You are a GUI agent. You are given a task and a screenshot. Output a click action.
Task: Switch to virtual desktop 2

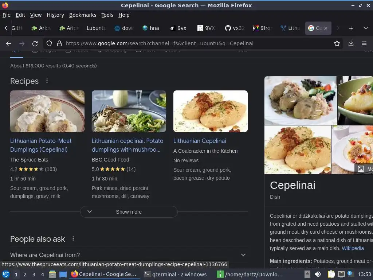[25, 275]
